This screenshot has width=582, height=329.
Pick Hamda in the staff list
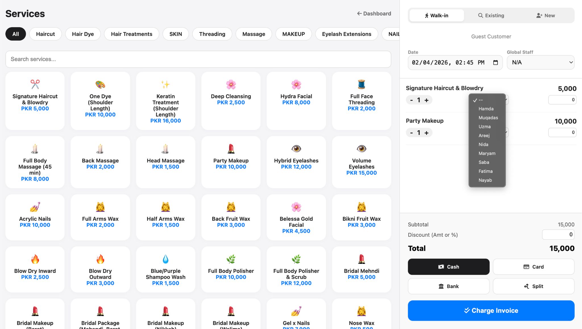[486, 109]
